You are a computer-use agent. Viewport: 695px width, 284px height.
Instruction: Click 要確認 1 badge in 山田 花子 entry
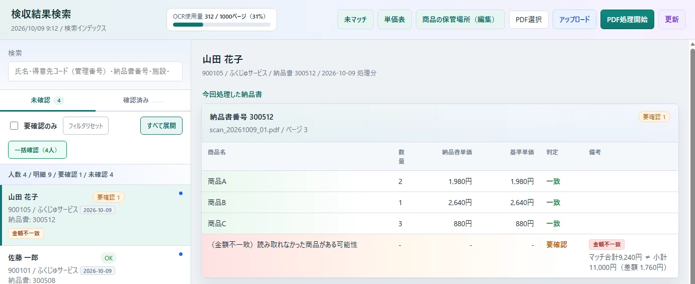109,197
